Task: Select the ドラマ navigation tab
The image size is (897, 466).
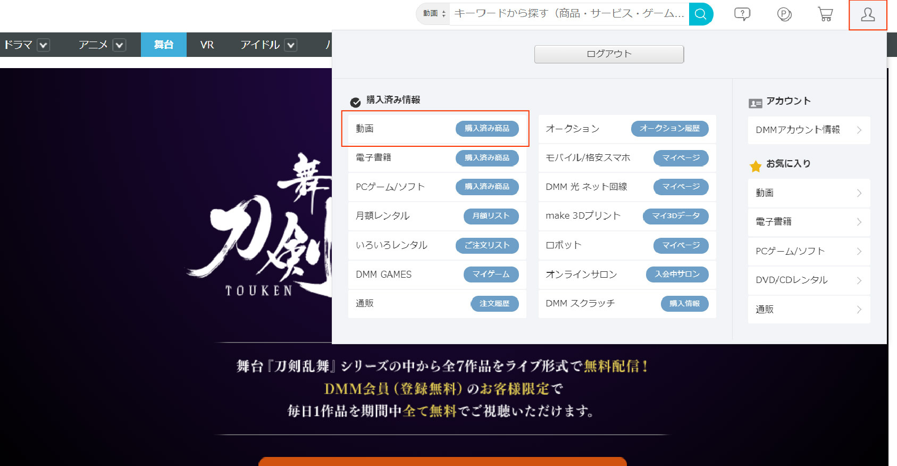Action: point(19,45)
